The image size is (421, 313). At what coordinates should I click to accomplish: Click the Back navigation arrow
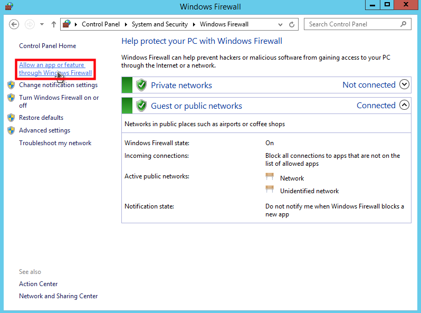pos(14,24)
